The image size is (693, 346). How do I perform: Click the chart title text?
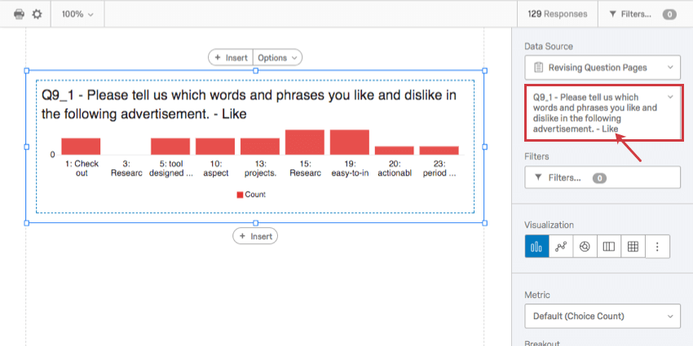249,104
